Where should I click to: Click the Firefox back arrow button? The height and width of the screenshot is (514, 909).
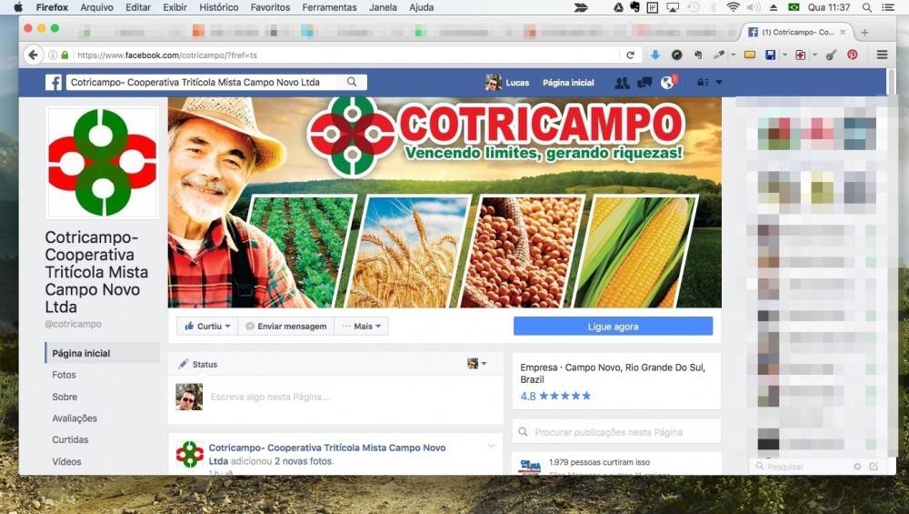point(33,55)
